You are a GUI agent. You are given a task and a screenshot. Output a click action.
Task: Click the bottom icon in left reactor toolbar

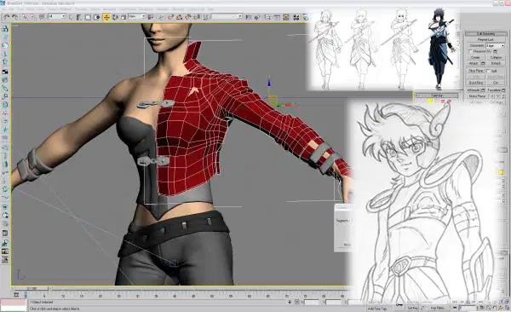5,260
